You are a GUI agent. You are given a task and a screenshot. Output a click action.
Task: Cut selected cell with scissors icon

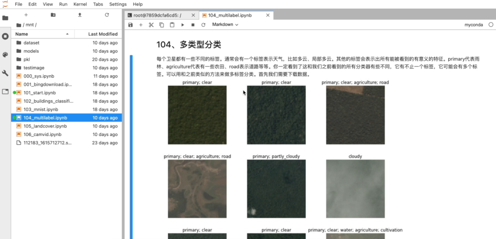(x=151, y=25)
